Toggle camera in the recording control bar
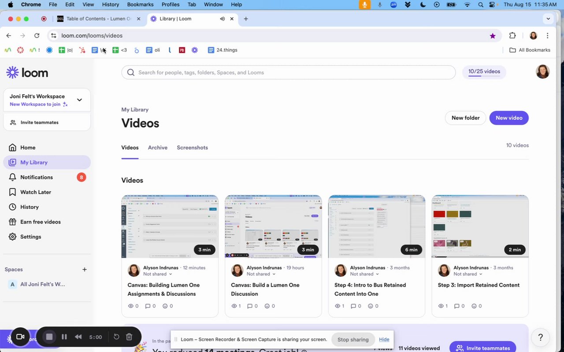Image resolution: width=564 pixels, height=352 pixels. click(x=20, y=337)
